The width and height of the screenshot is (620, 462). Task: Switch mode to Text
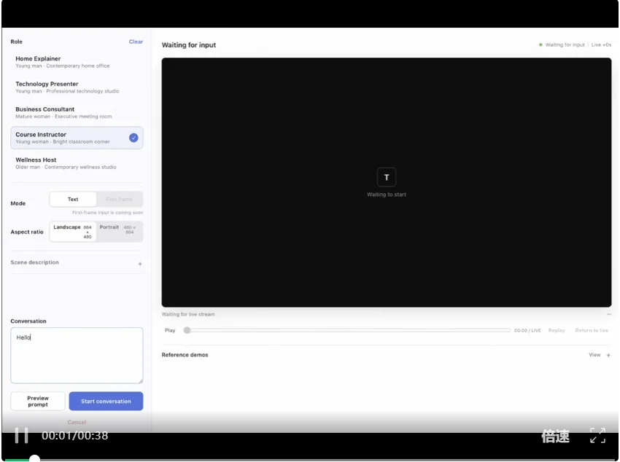tap(73, 200)
